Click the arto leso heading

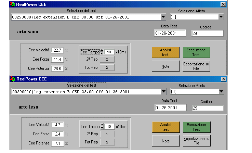pos(28,107)
